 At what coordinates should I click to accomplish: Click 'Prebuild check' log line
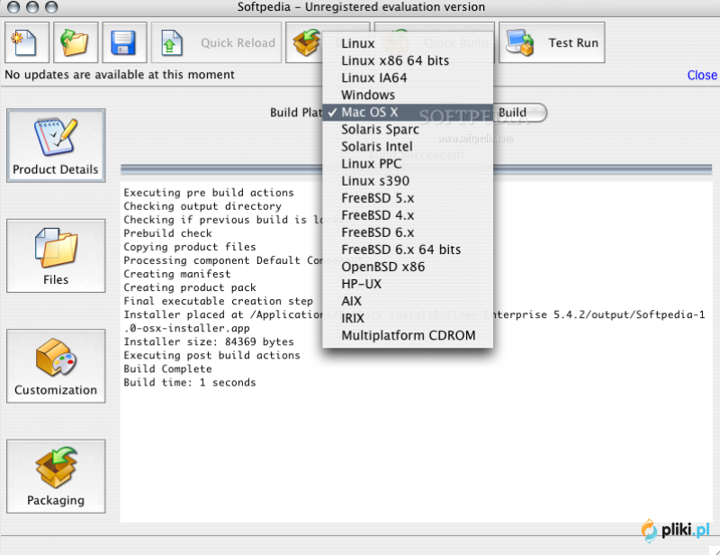tap(167, 233)
